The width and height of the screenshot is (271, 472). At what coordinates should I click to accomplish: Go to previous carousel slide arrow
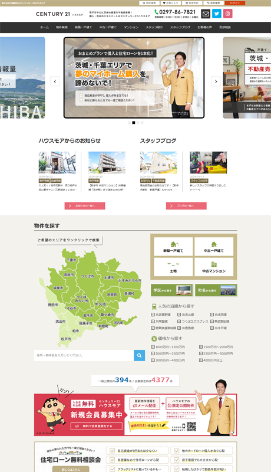[55, 81]
